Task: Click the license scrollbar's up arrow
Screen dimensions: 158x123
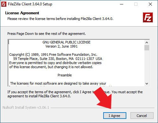Action: [147, 42]
